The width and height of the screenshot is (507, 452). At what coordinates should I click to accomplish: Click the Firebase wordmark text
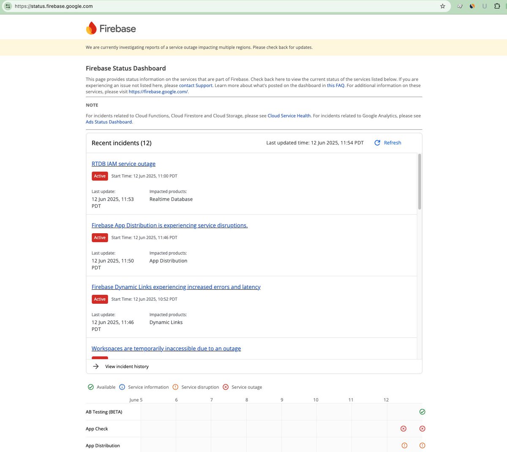point(117,29)
